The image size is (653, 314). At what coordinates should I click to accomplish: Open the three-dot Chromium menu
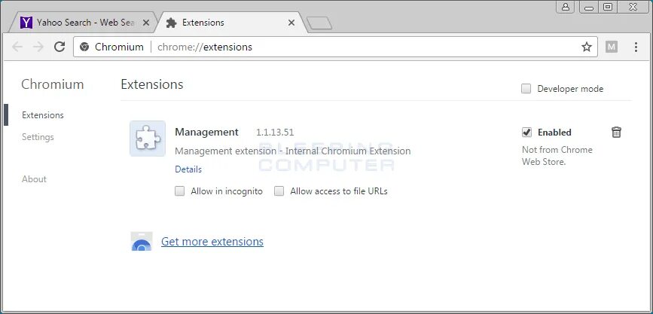click(636, 47)
